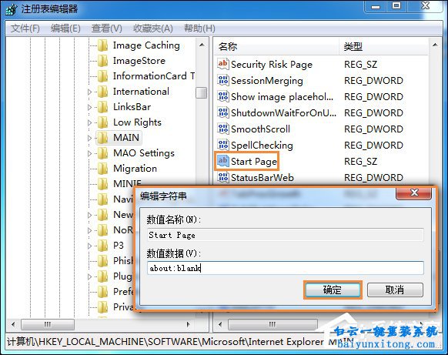Screen dimensions: 448x355
Task: Expand the MAO Settings tree node
Action: pyautogui.click(x=90, y=154)
